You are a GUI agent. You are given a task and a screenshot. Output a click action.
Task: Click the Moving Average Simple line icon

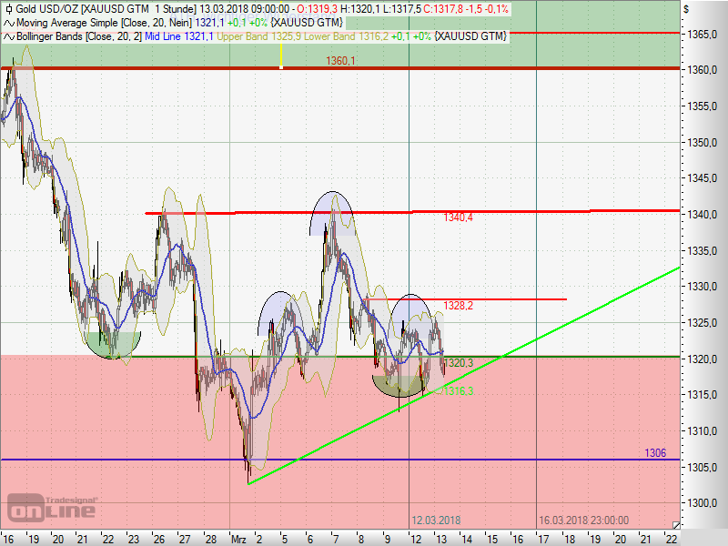coord(9,22)
